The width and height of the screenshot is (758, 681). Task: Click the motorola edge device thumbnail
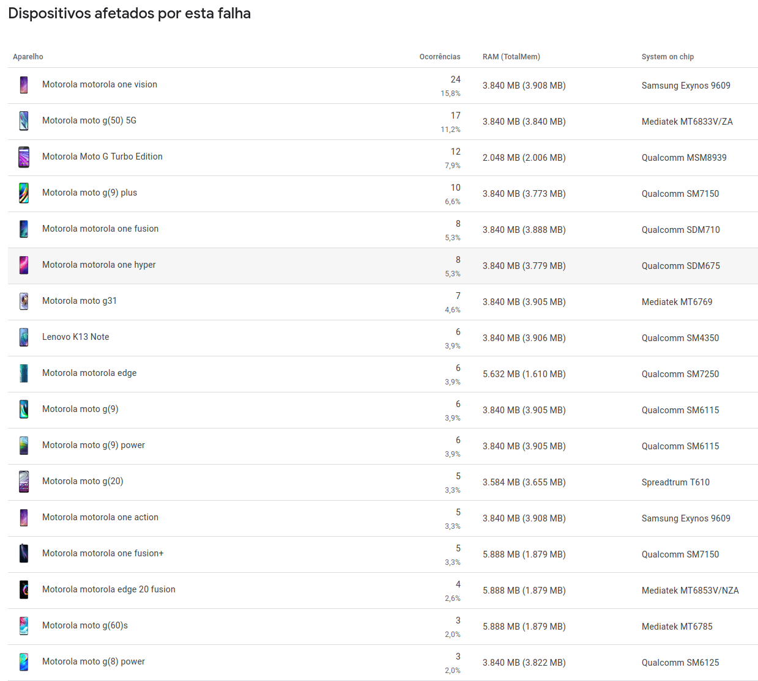pyautogui.click(x=23, y=374)
